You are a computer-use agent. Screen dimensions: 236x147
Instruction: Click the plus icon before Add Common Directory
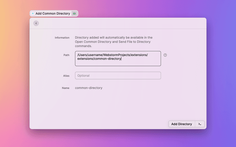click(32, 14)
